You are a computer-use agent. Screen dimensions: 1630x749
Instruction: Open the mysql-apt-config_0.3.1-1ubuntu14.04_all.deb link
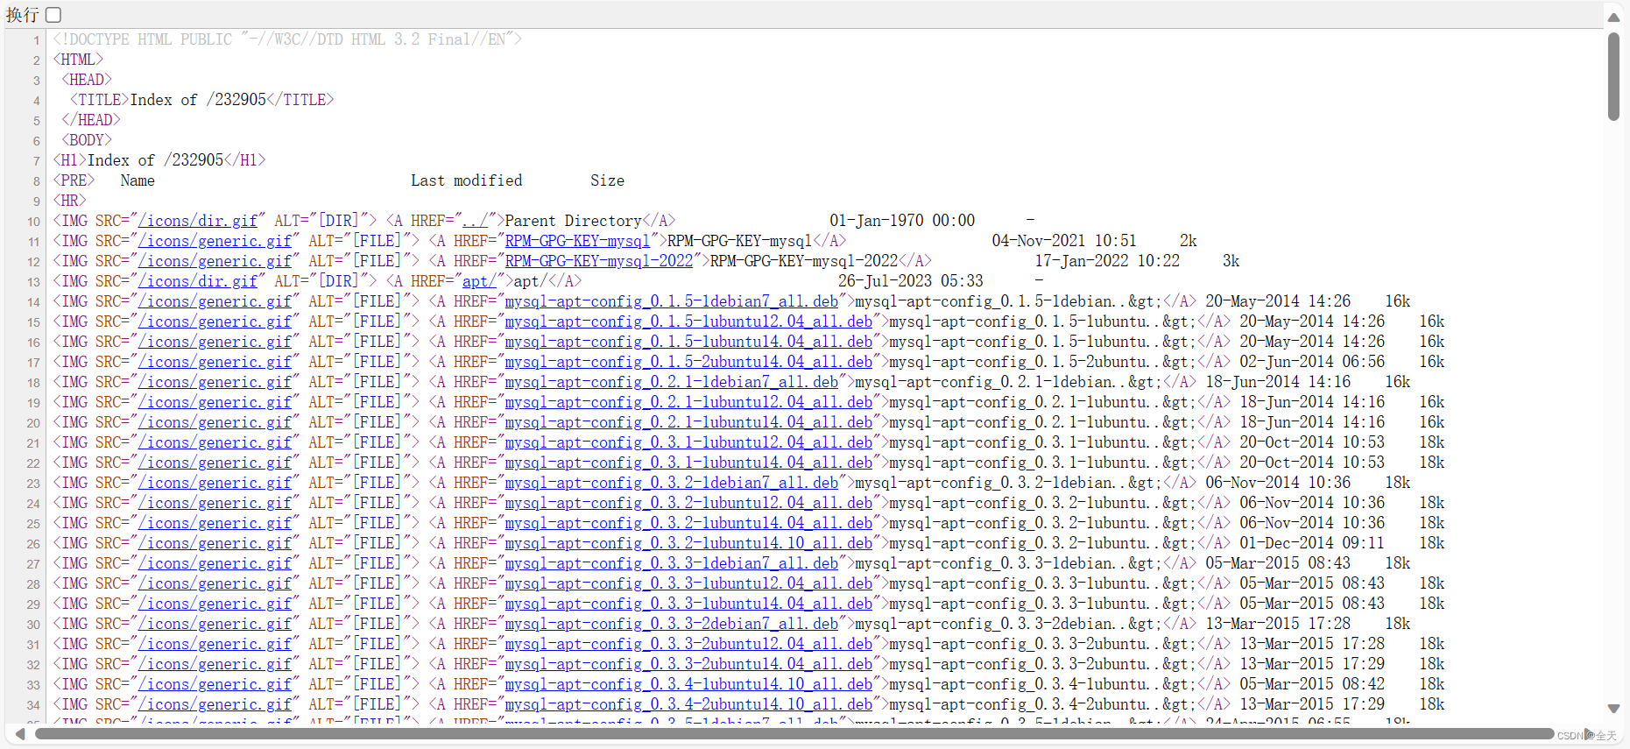[x=688, y=463]
